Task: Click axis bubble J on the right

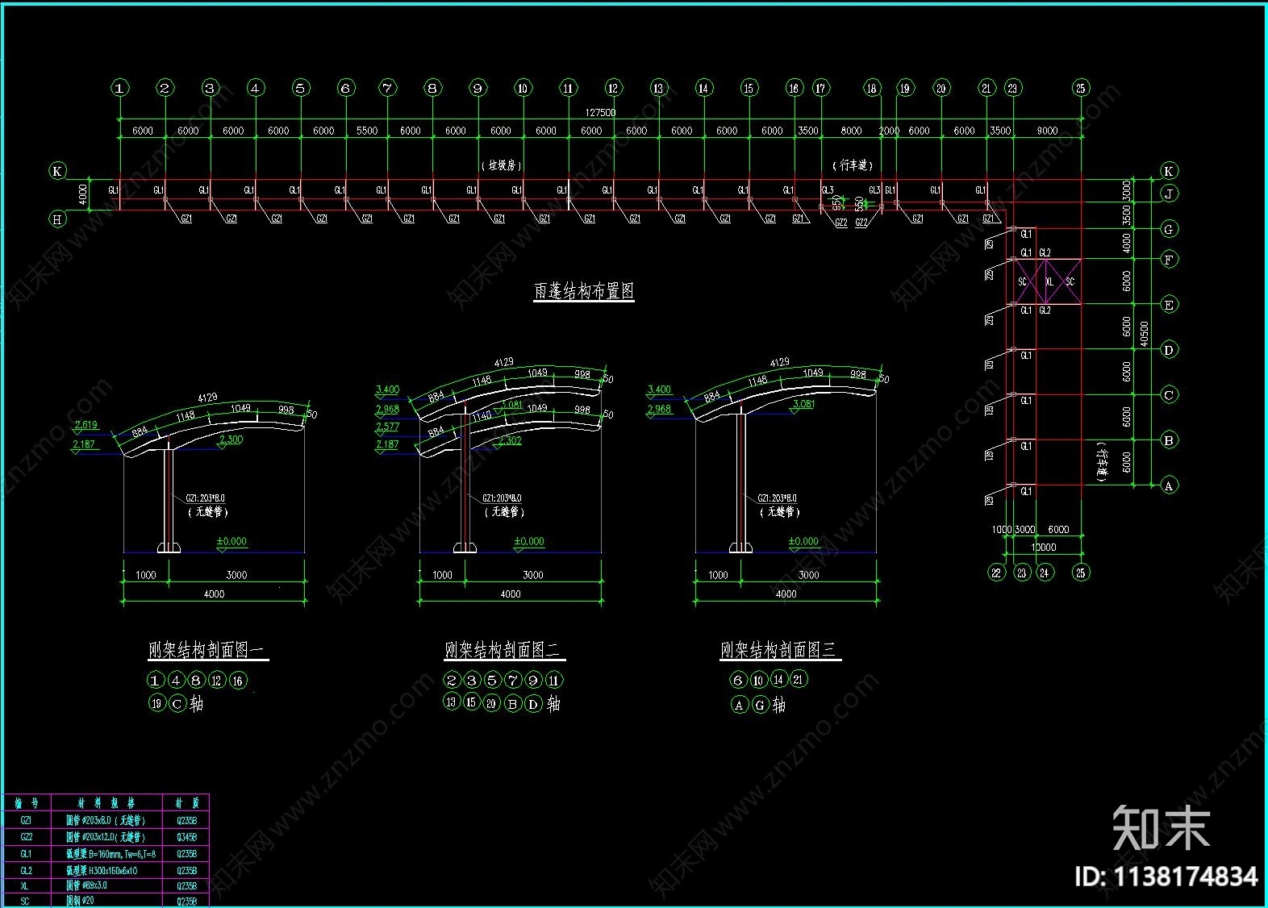Action: coord(1169,194)
